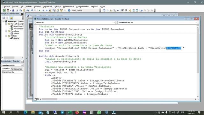The image size is (204, 115).
Task: Open the Depuración menu
Action: (47, 6)
